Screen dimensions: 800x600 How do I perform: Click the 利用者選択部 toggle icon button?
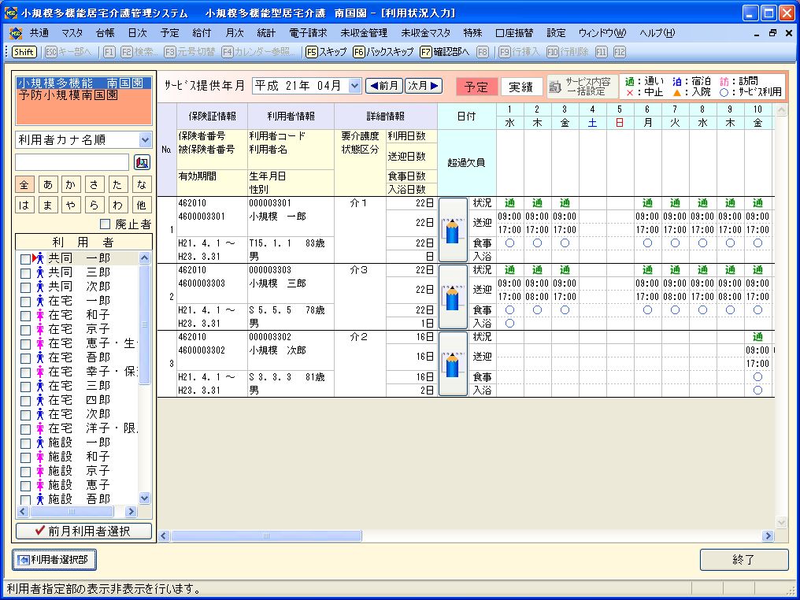pyautogui.click(x=53, y=560)
